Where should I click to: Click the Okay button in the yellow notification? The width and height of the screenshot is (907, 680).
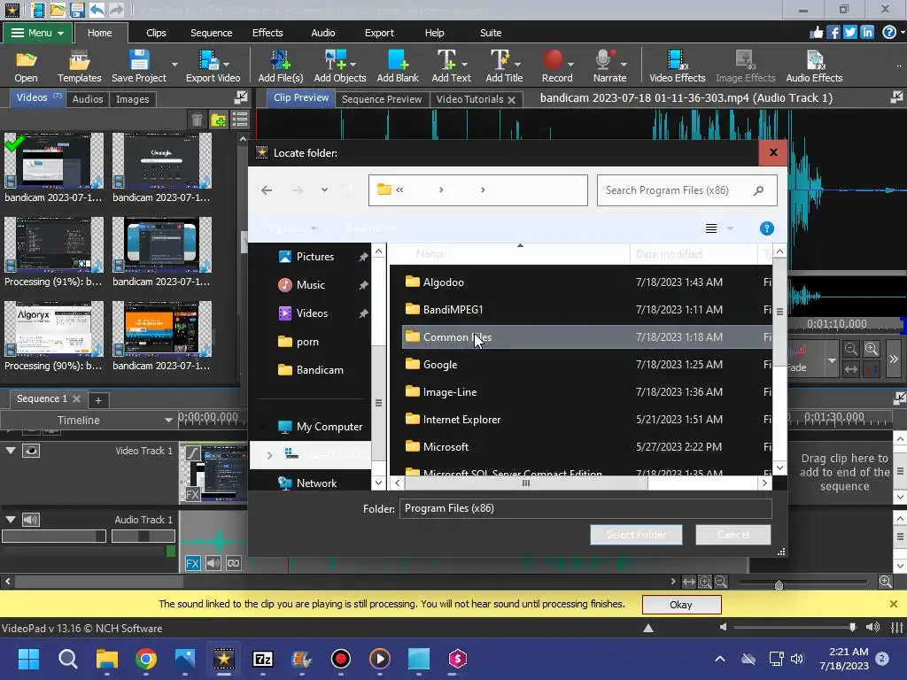coord(681,604)
